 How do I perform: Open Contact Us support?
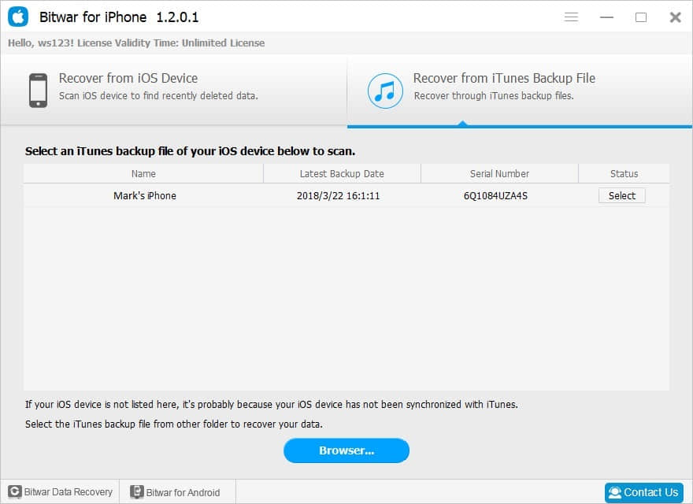click(644, 492)
